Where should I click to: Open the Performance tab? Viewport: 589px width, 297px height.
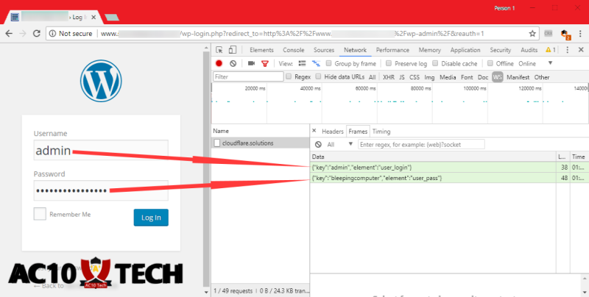392,50
